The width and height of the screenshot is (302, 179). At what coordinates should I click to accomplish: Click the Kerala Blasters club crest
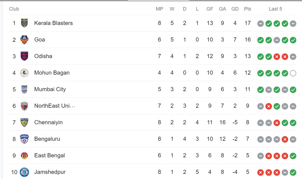[24, 23]
